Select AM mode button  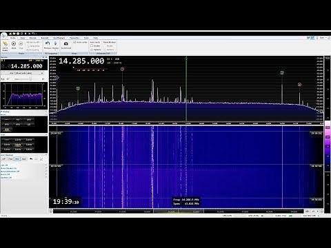(x=18, y=119)
